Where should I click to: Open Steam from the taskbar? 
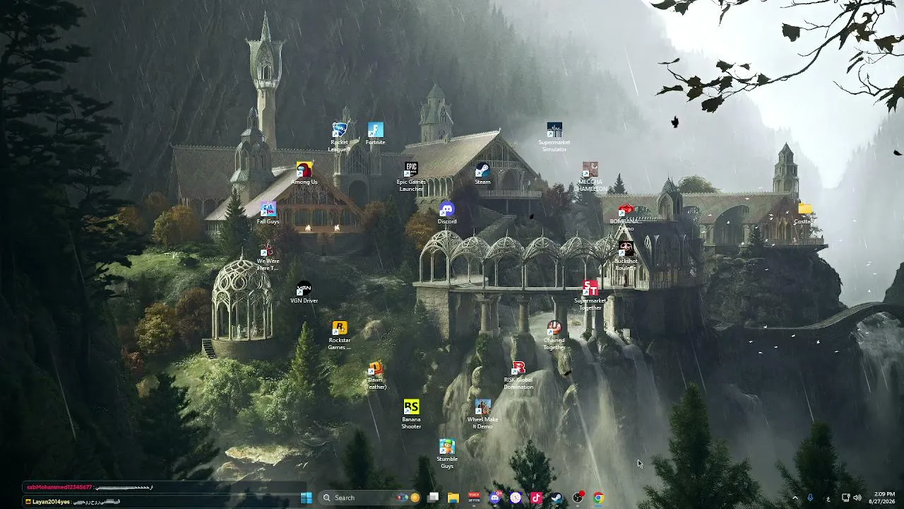point(557,498)
